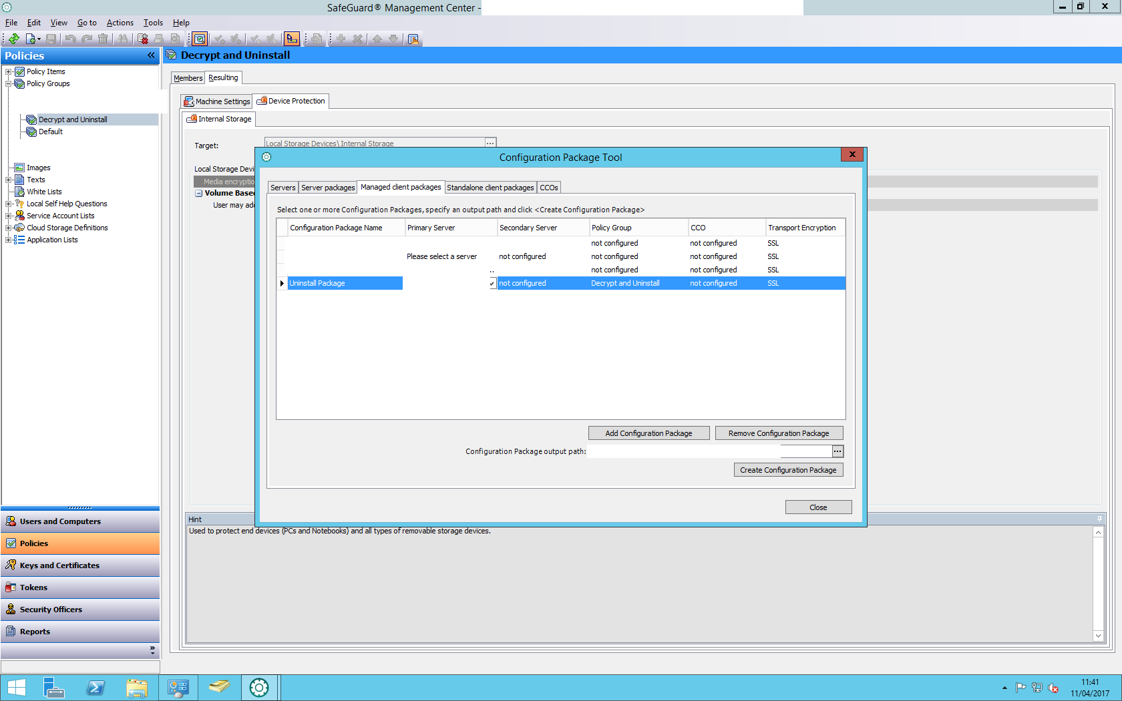This screenshot has width=1122, height=701.
Task: Click the Close button in dialog
Action: [818, 507]
